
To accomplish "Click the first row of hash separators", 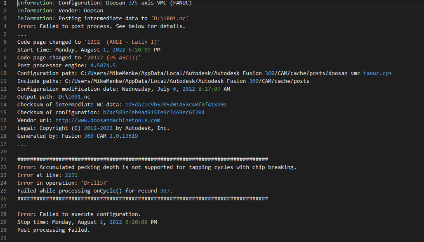I will pos(142,160).
